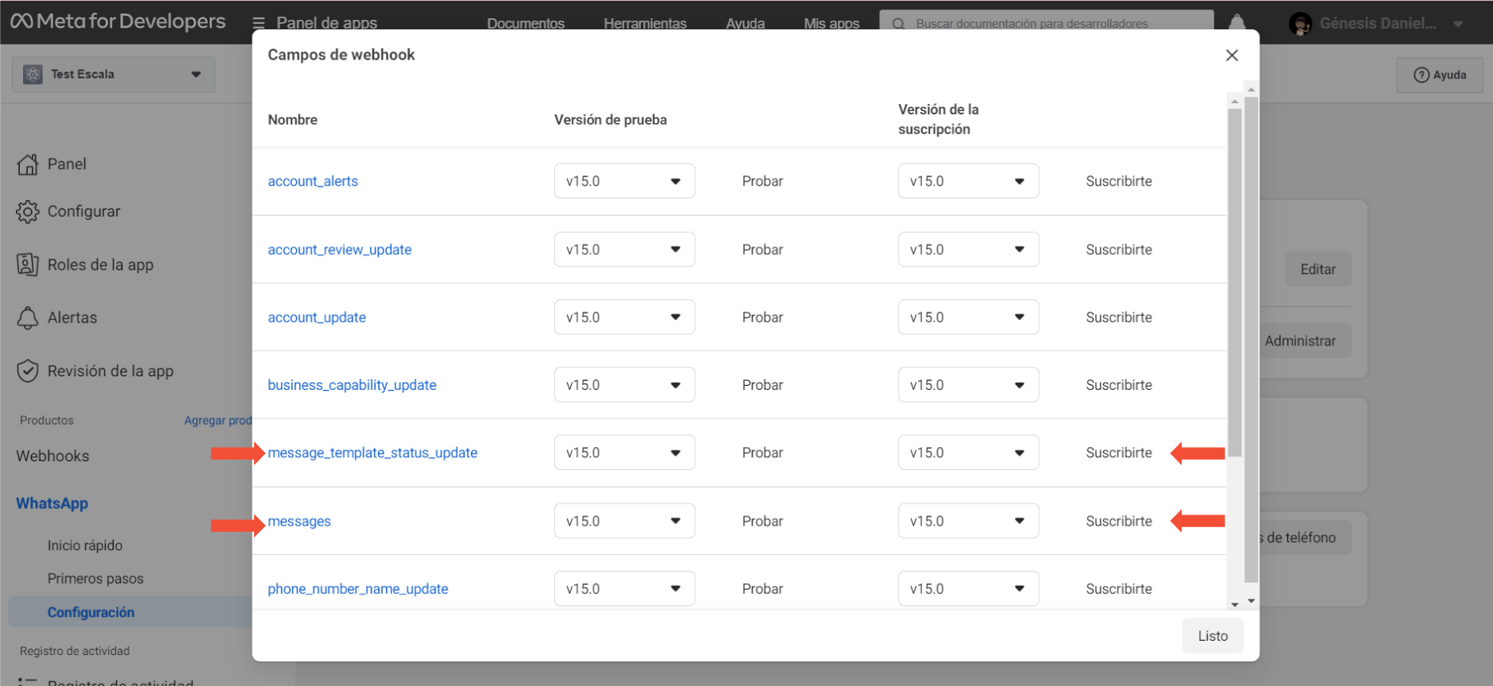This screenshot has height=686, width=1493.
Task: Click the Listo button
Action: click(x=1213, y=636)
